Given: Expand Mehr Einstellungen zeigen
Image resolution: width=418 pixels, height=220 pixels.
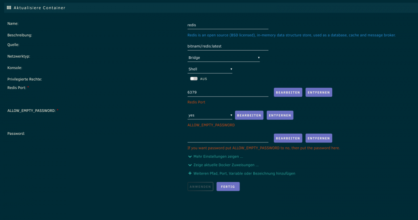Looking at the screenshot, I should (x=218, y=157).
